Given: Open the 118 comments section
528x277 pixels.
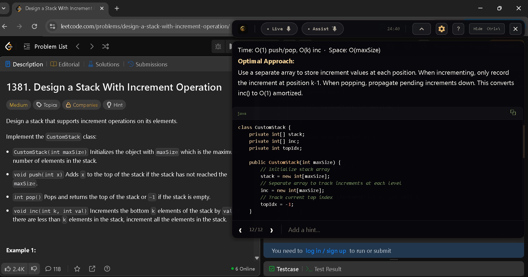Looking at the screenshot, I should 53,269.
